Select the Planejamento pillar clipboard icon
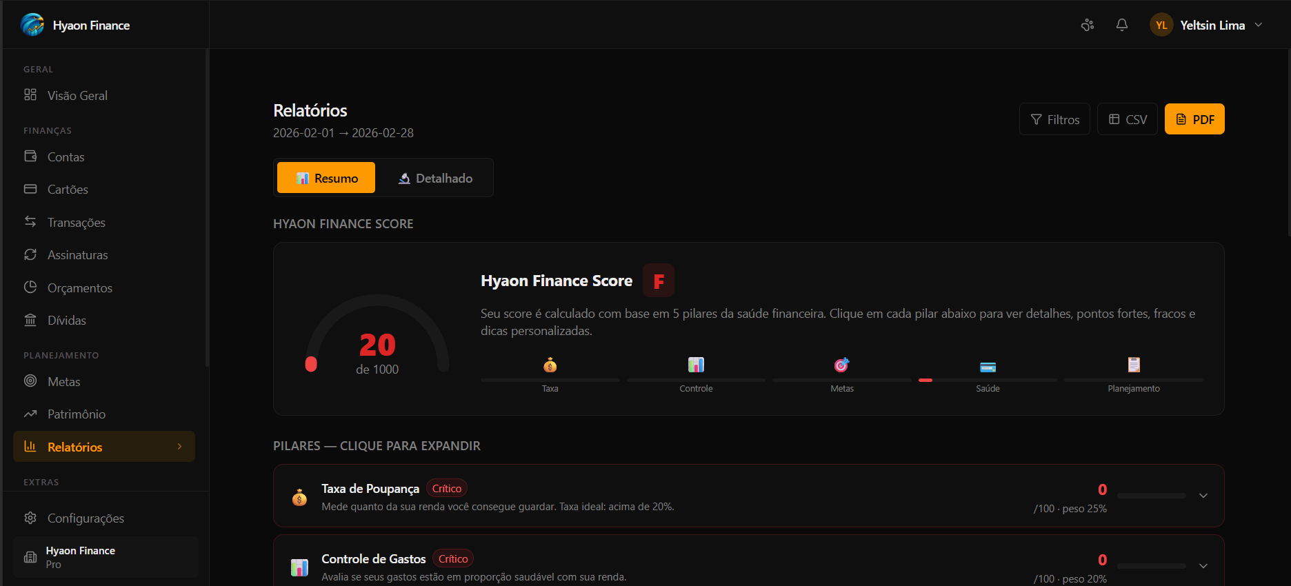Viewport: 1291px width, 586px height. (1134, 365)
